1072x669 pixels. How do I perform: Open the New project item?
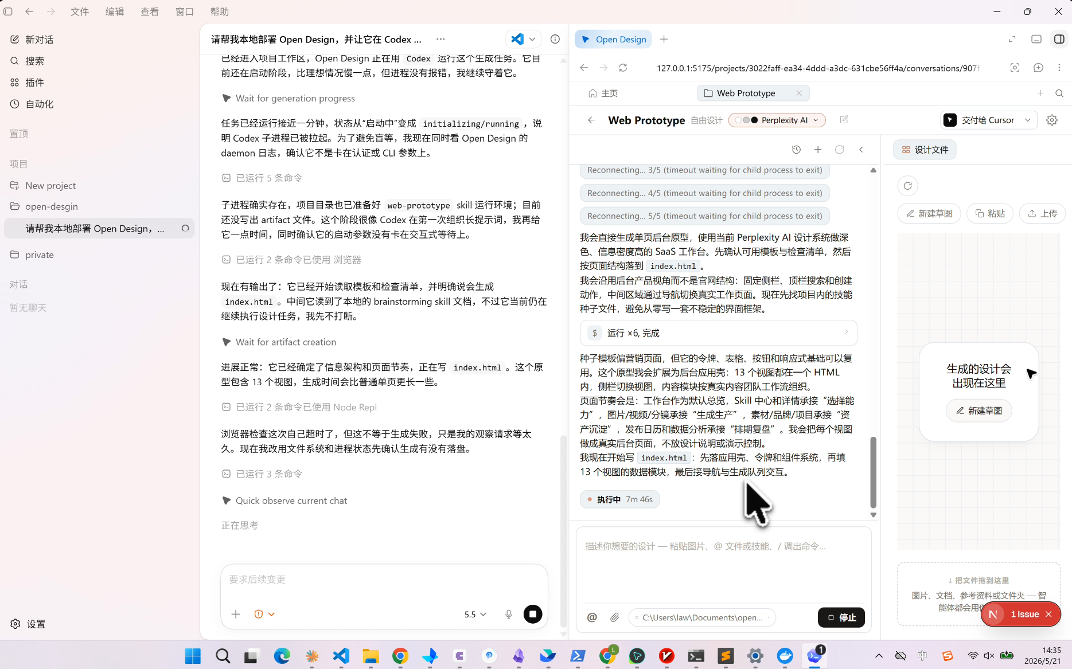[43, 186]
